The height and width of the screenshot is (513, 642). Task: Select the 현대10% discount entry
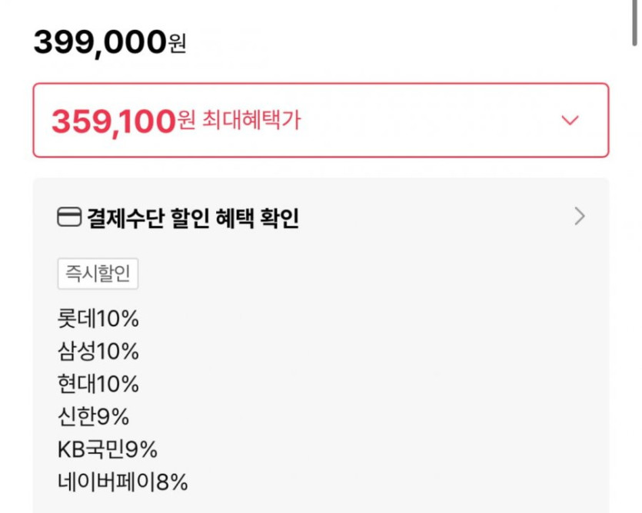click(x=98, y=383)
